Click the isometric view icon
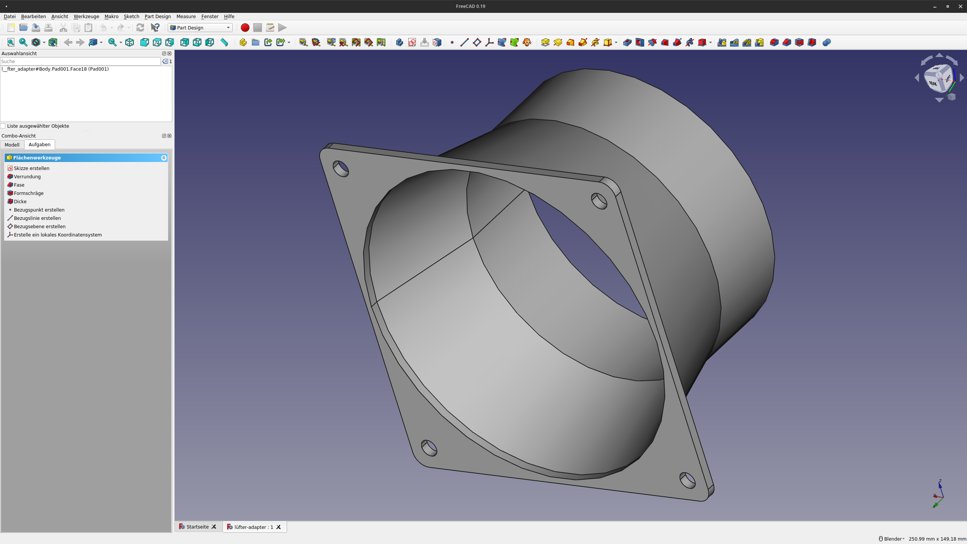 pyautogui.click(x=130, y=42)
